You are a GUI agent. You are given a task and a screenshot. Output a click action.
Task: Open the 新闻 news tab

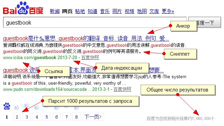click(55, 11)
